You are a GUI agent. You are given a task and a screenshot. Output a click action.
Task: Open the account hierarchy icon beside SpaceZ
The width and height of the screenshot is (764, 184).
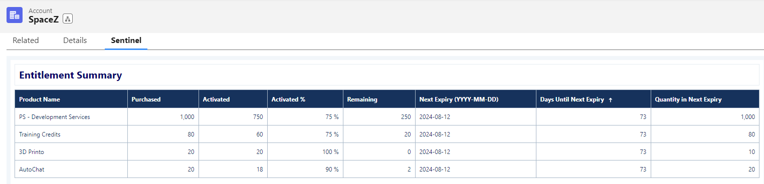(x=68, y=19)
